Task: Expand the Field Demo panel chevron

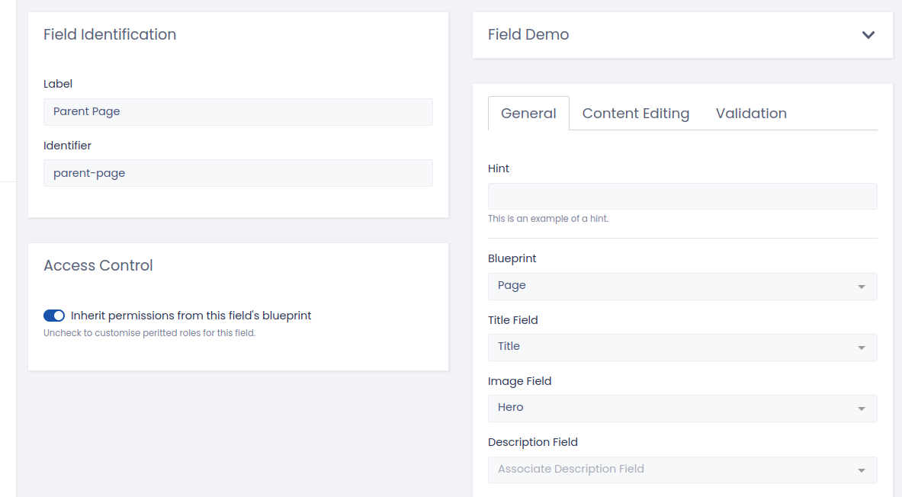Action: [868, 34]
